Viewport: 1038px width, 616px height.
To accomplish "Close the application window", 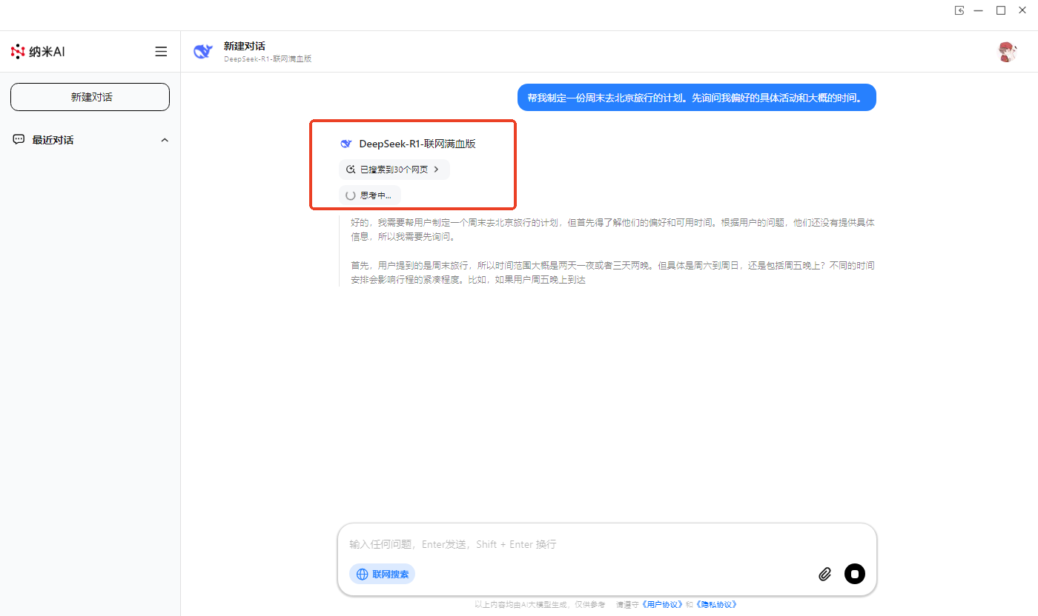I will pos(1022,10).
